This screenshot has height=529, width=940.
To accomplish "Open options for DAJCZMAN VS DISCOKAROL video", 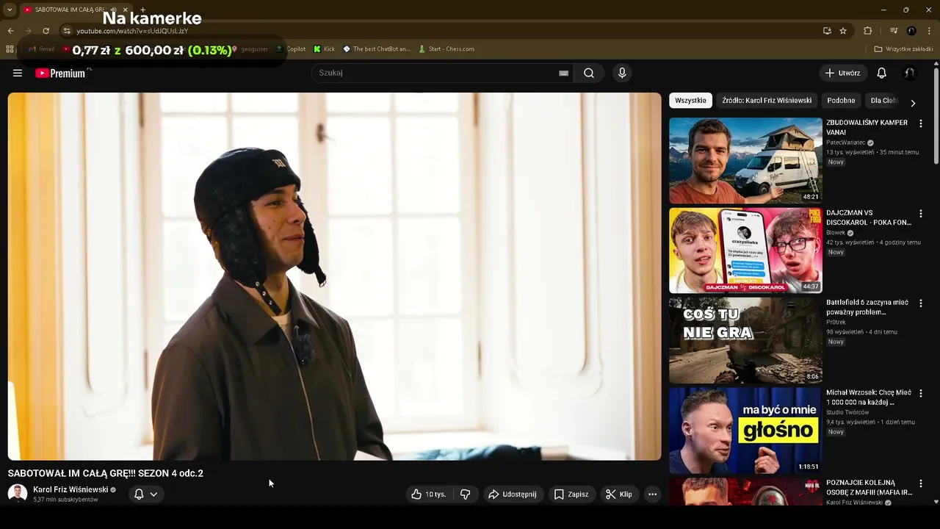I will (x=920, y=214).
